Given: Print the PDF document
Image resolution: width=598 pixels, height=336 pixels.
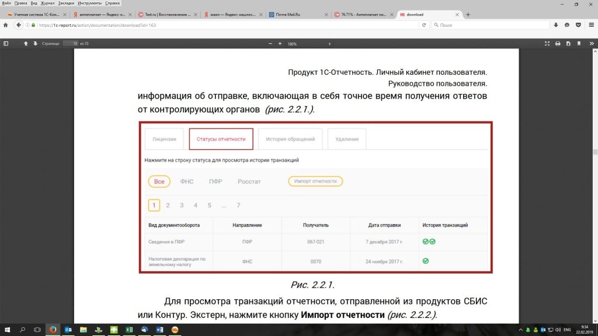Looking at the screenshot, I should (558, 44).
